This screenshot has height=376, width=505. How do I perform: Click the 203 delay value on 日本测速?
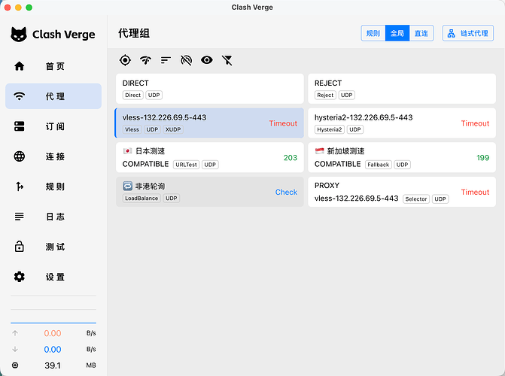coord(291,158)
